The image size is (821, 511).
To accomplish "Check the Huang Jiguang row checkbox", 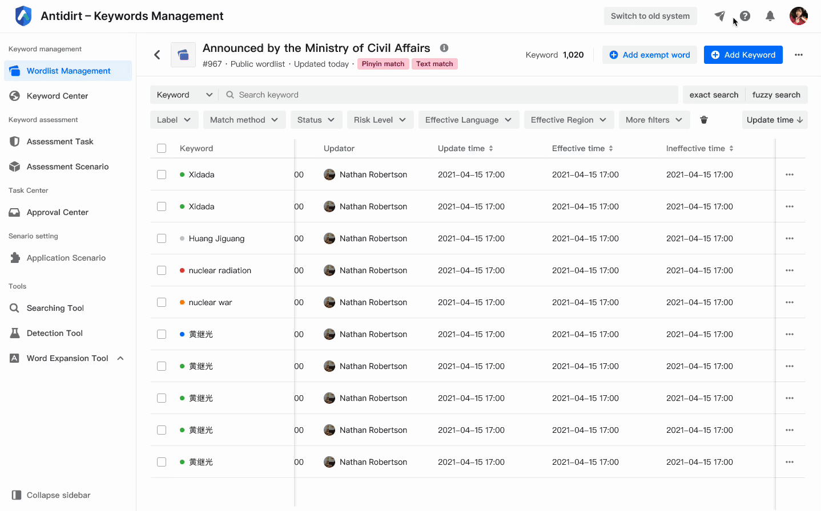I will click(x=162, y=238).
